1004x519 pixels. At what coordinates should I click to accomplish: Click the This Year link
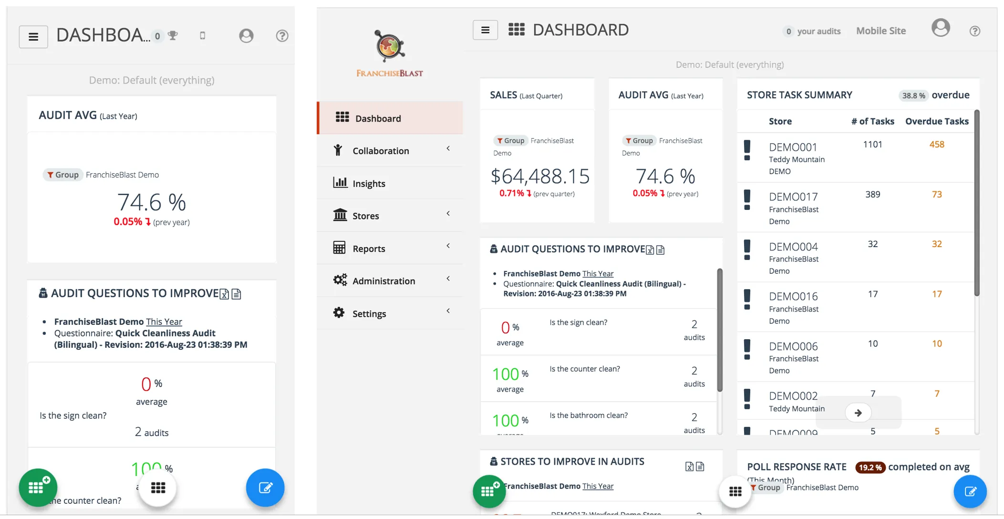[x=598, y=273]
